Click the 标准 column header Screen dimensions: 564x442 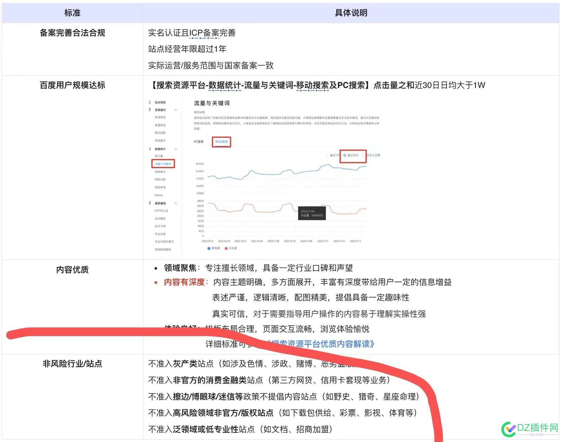click(72, 13)
